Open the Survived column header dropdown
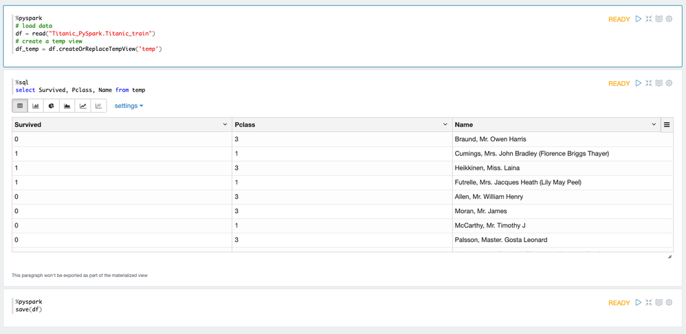Viewport: 686px width, 334px height. point(225,125)
